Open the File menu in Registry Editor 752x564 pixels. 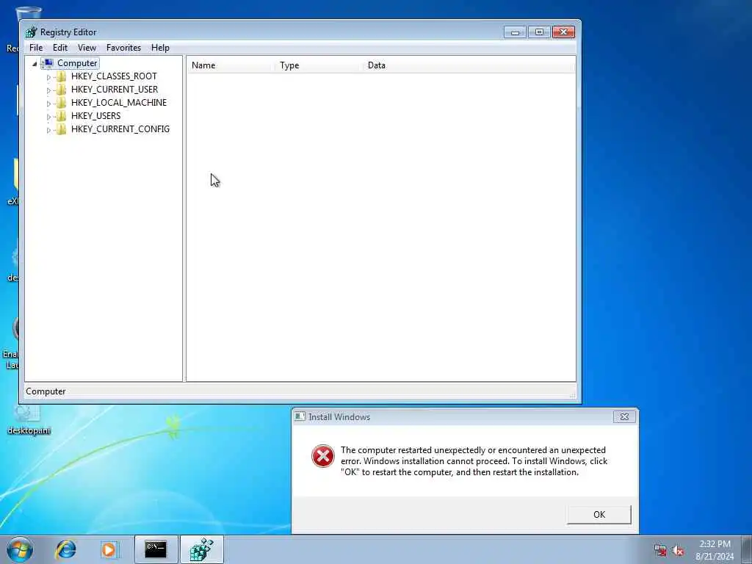(x=36, y=48)
